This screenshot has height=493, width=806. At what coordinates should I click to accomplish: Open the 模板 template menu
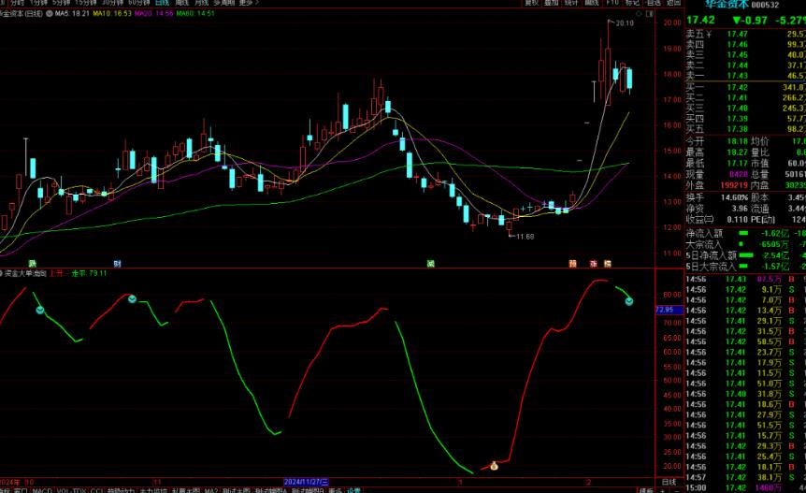[x=645, y=491]
